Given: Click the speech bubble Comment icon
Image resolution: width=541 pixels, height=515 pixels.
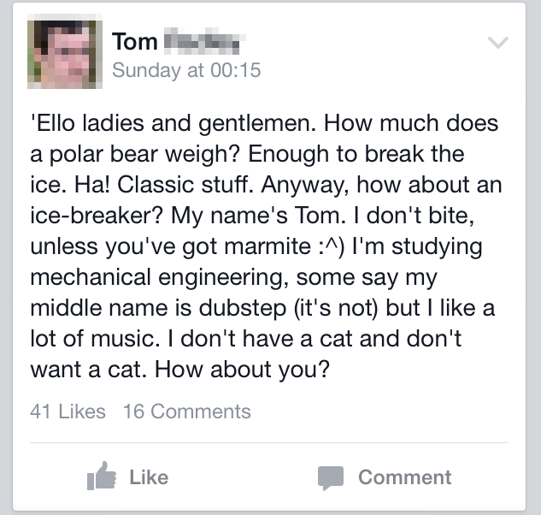Looking at the screenshot, I should 331,477.
